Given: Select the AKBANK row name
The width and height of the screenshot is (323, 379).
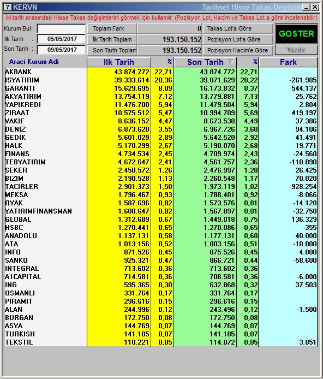Looking at the screenshot, I should 19,72.
